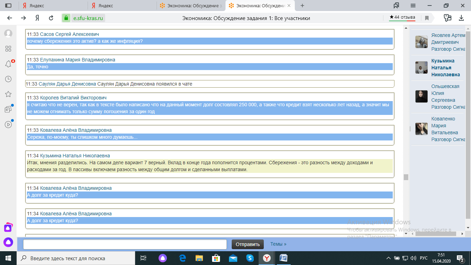Switch input language via РУС indicator
The height and width of the screenshot is (265, 471).
click(x=424, y=258)
